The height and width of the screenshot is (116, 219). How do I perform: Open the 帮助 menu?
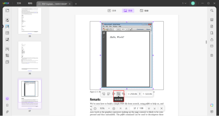click(30, 3)
